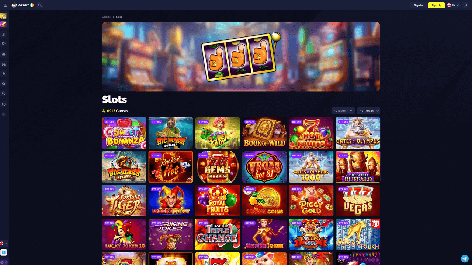
Task: Open the headset support sidebar icon
Action: [x=4, y=93]
